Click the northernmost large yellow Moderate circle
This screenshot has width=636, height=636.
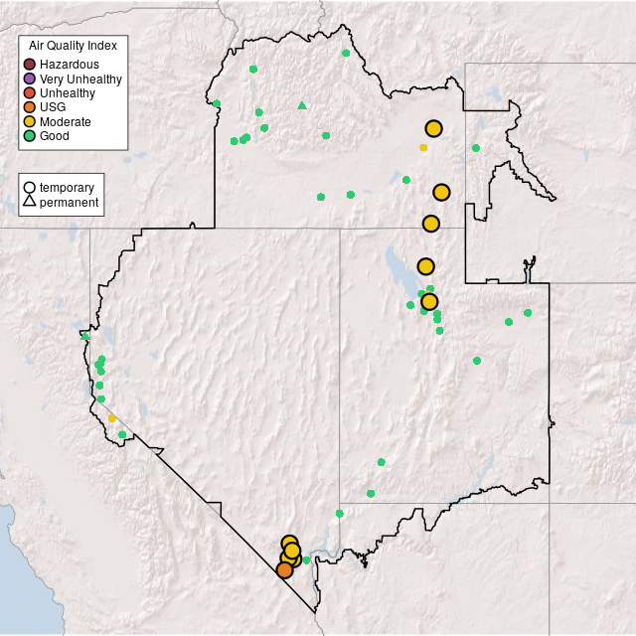433,128
